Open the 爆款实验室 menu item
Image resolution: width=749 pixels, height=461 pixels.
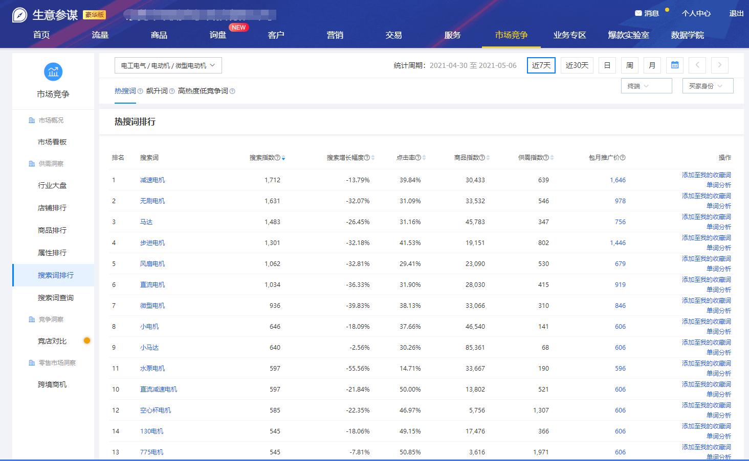pyautogui.click(x=628, y=35)
